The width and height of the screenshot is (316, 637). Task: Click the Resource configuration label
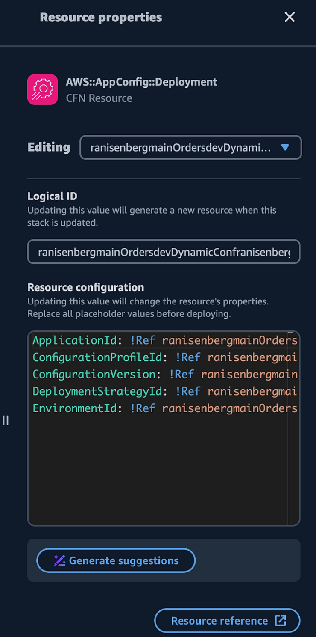[x=86, y=287]
